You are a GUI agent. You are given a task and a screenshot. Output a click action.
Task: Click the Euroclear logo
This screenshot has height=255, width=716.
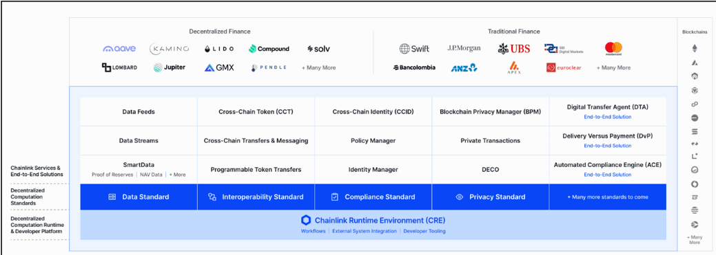564,68
